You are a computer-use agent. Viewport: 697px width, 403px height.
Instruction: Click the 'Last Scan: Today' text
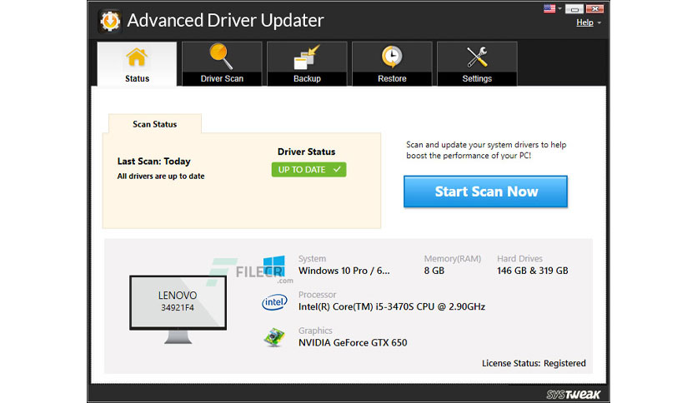153,161
